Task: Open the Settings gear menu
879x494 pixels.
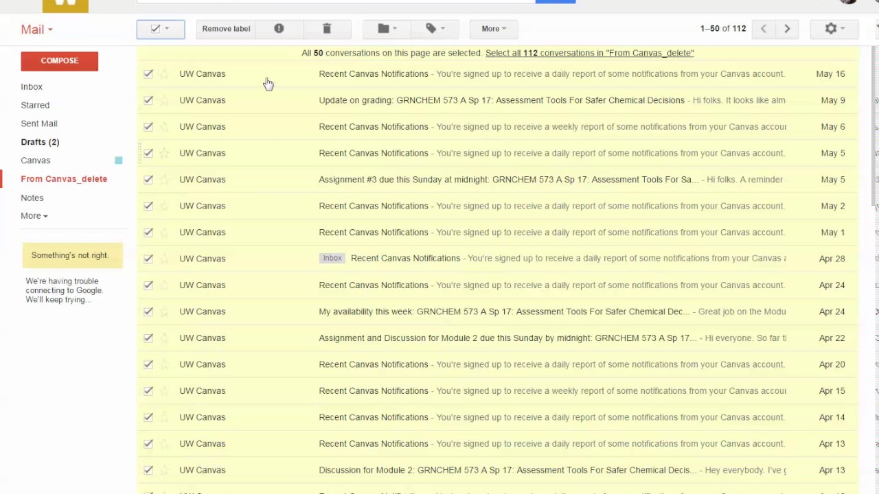Action: 834,29
